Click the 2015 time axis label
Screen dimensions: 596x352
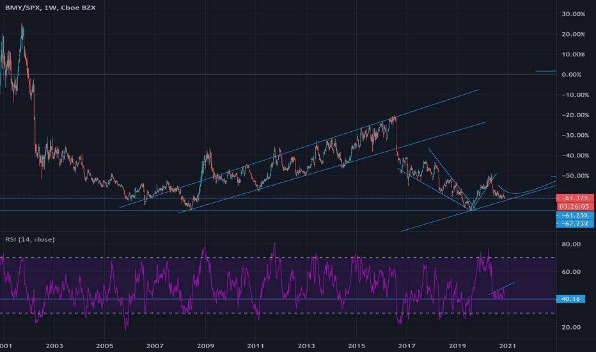pos(357,346)
